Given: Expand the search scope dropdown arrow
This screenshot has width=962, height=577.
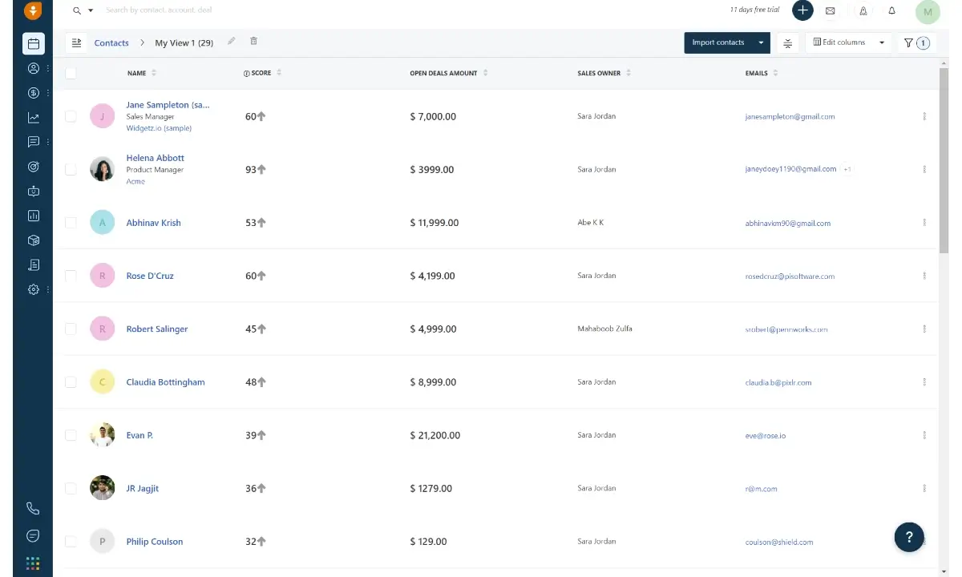Looking at the screenshot, I should (x=91, y=11).
